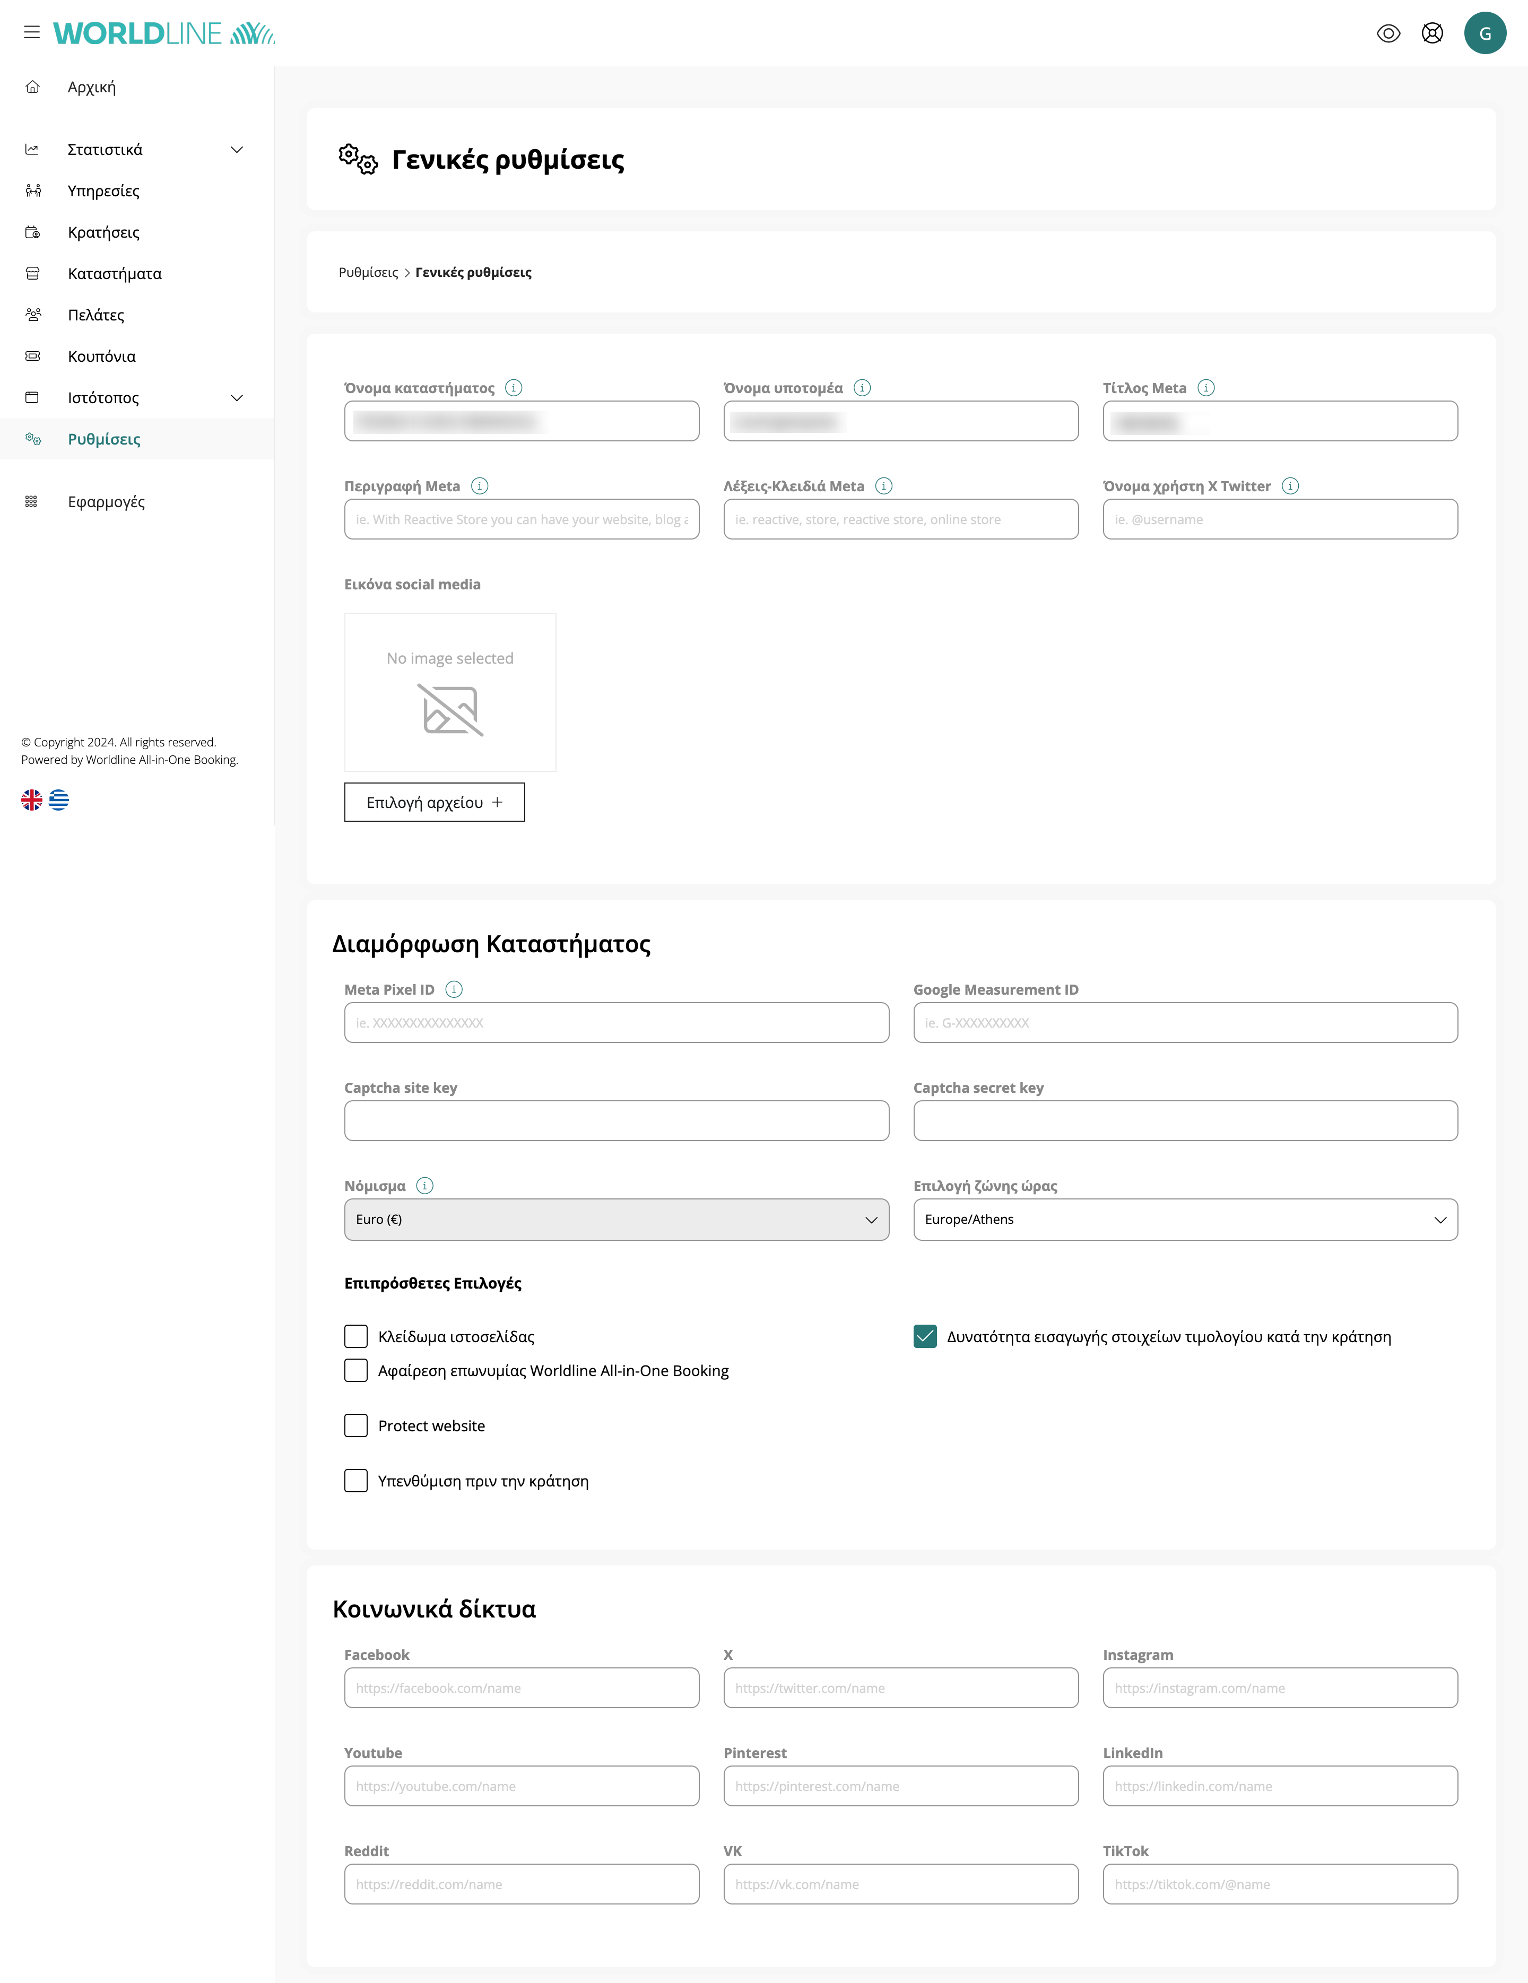Open the help lifebuoy icon
1528x1983 pixels.
[1432, 33]
